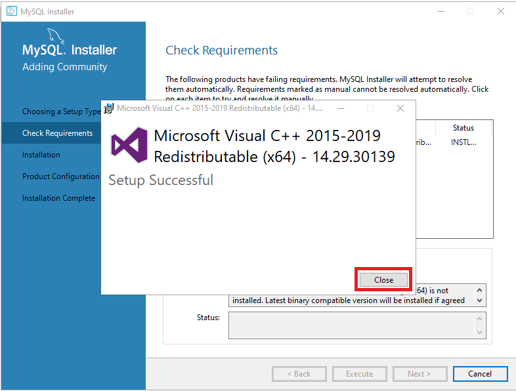Click the MySQL dolphin logo
516x391 pixels.
tap(55, 37)
